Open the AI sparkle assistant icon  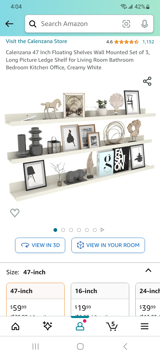click(47, 326)
